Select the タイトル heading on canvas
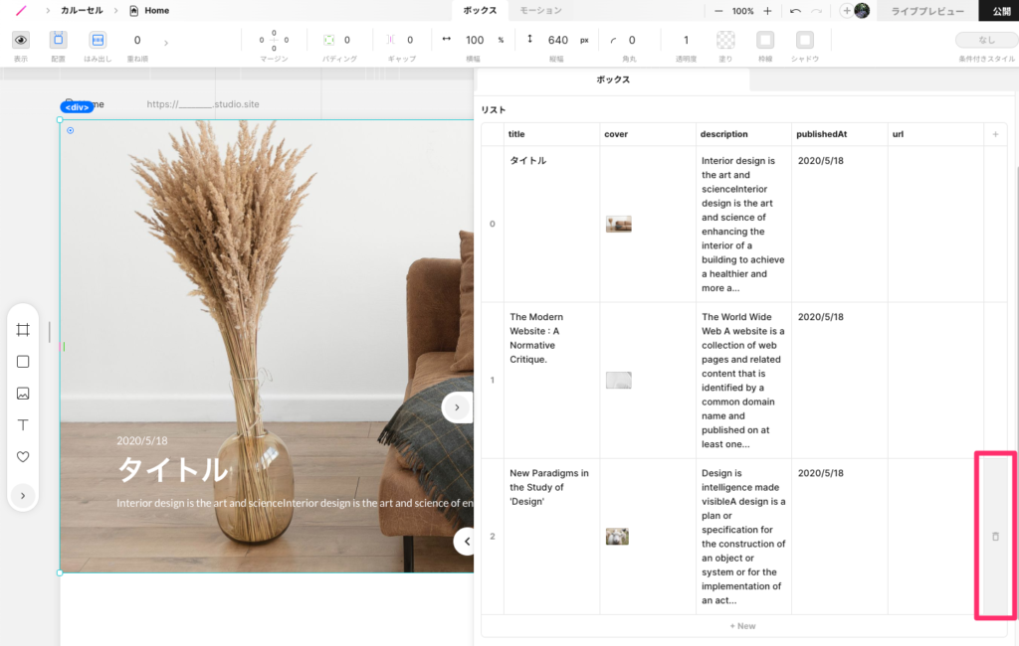This screenshot has height=646, width=1019. coord(173,469)
